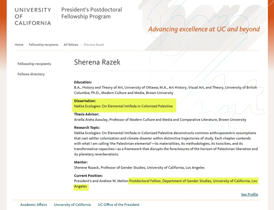Open Fellowship recipients breadcrumb link

tap(43, 45)
